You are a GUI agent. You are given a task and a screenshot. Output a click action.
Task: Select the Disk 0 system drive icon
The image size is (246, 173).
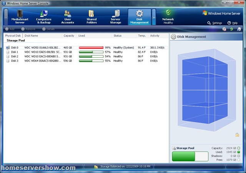8,48
